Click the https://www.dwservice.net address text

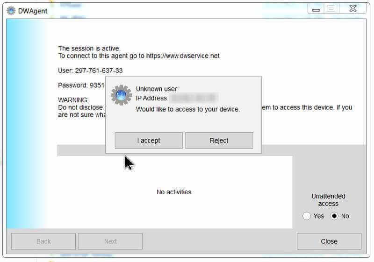tap(183, 56)
